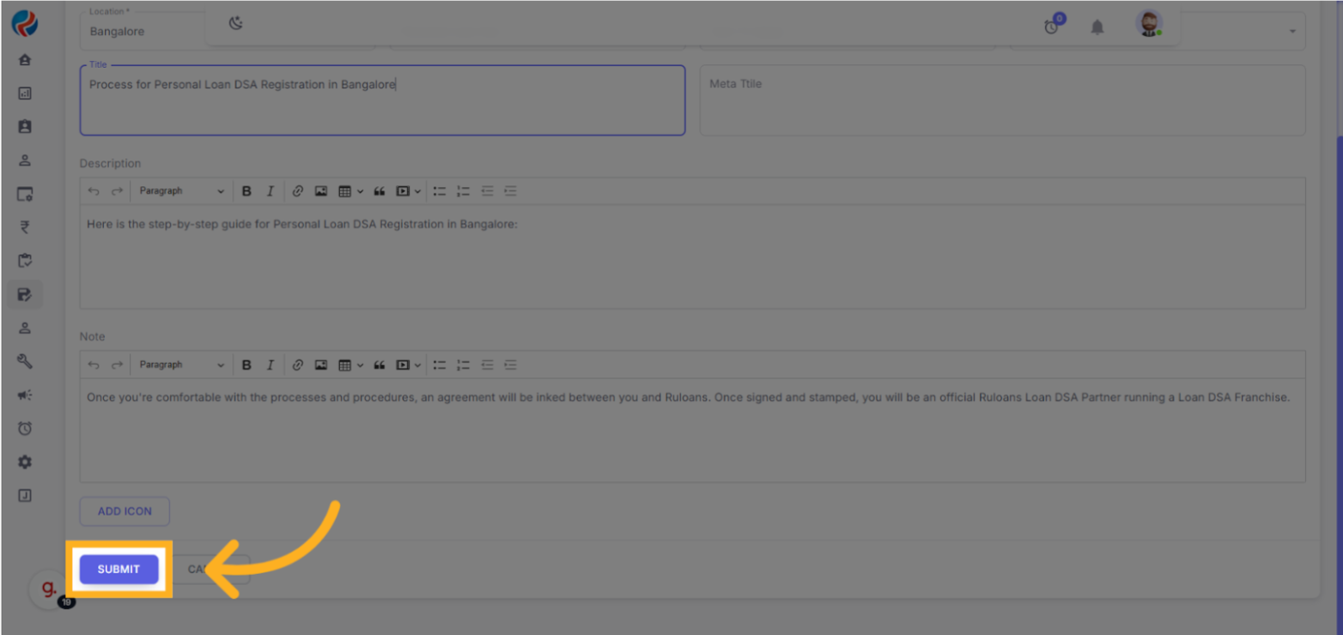Click the ADD ICON button

pos(125,511)
